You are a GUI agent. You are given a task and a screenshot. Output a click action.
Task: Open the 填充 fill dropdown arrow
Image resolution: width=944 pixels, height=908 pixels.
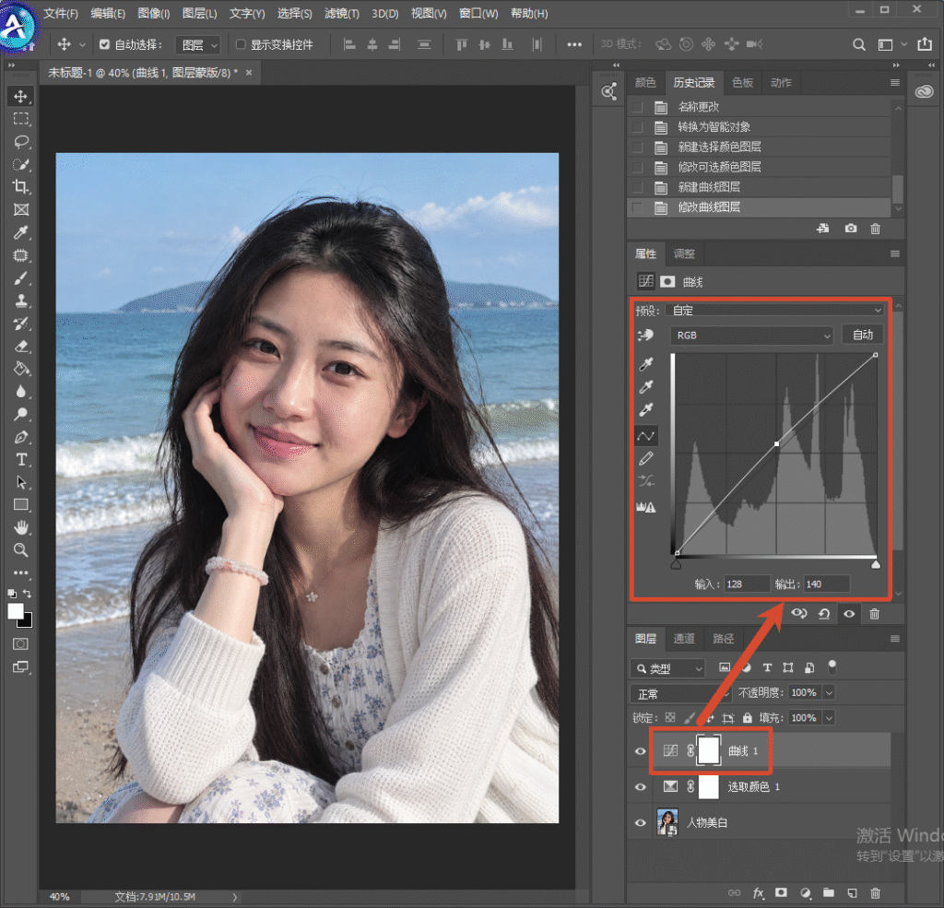pos(829,718)
